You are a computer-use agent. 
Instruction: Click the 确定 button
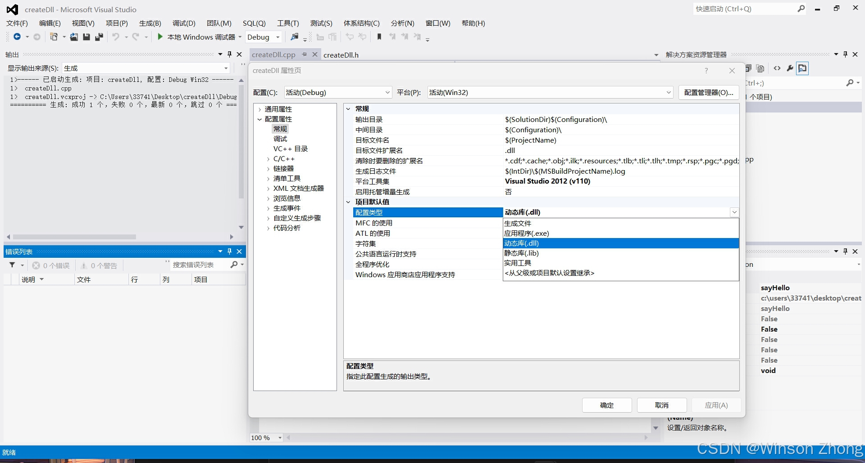point(606,405)
